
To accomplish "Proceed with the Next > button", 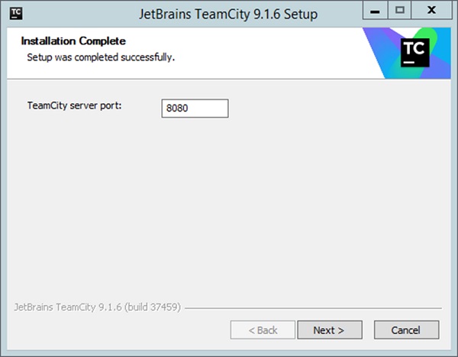I will 330,330.
